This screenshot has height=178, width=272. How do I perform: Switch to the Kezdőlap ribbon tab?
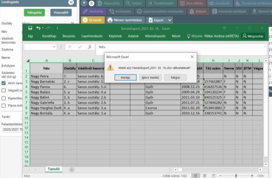(49, 36)
